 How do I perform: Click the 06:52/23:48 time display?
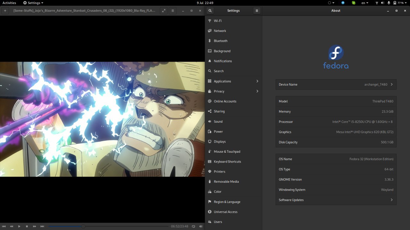tap(179, 226)
